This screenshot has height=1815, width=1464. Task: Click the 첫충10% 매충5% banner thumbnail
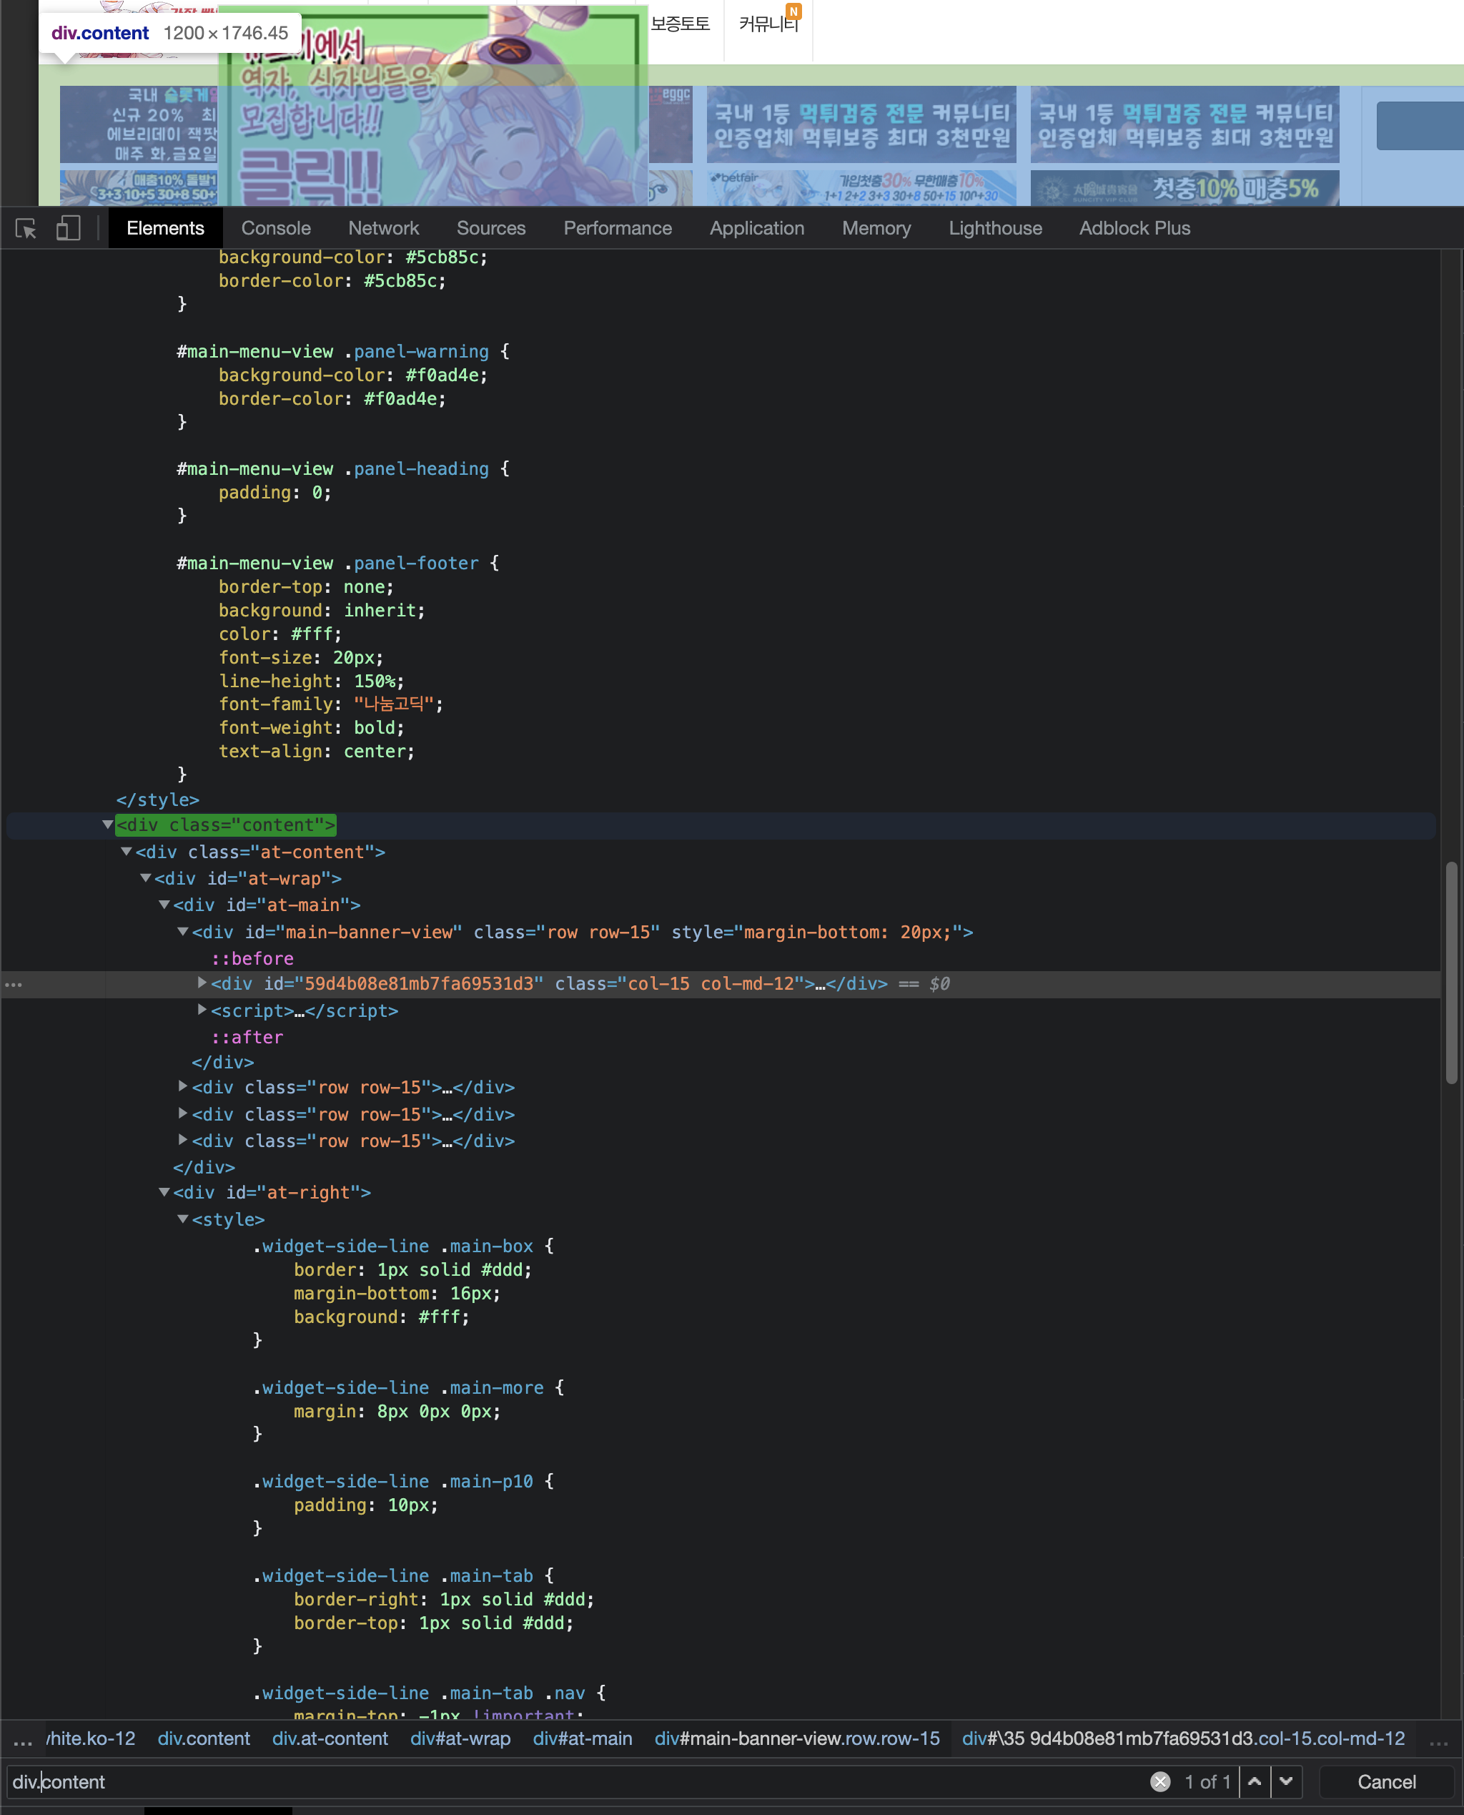(x=1184, y=188)
